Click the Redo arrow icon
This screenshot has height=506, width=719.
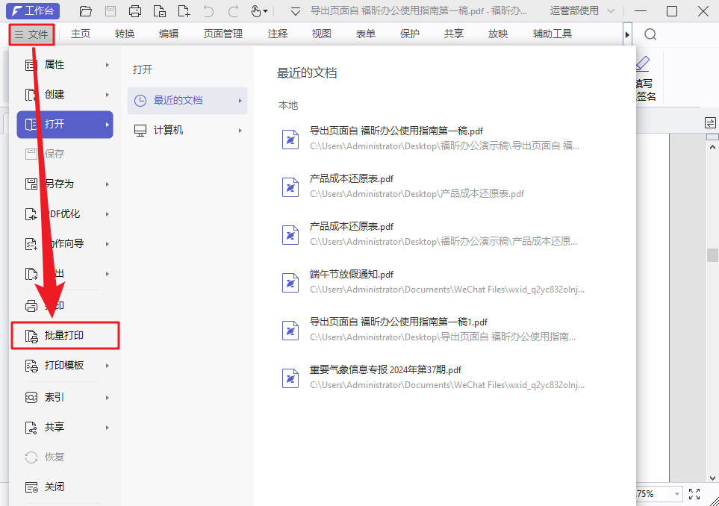pos(233,10)
